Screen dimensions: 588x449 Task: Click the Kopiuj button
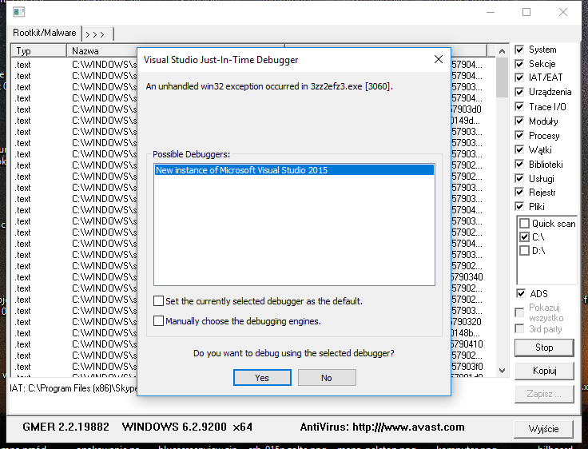coord(544,371)
